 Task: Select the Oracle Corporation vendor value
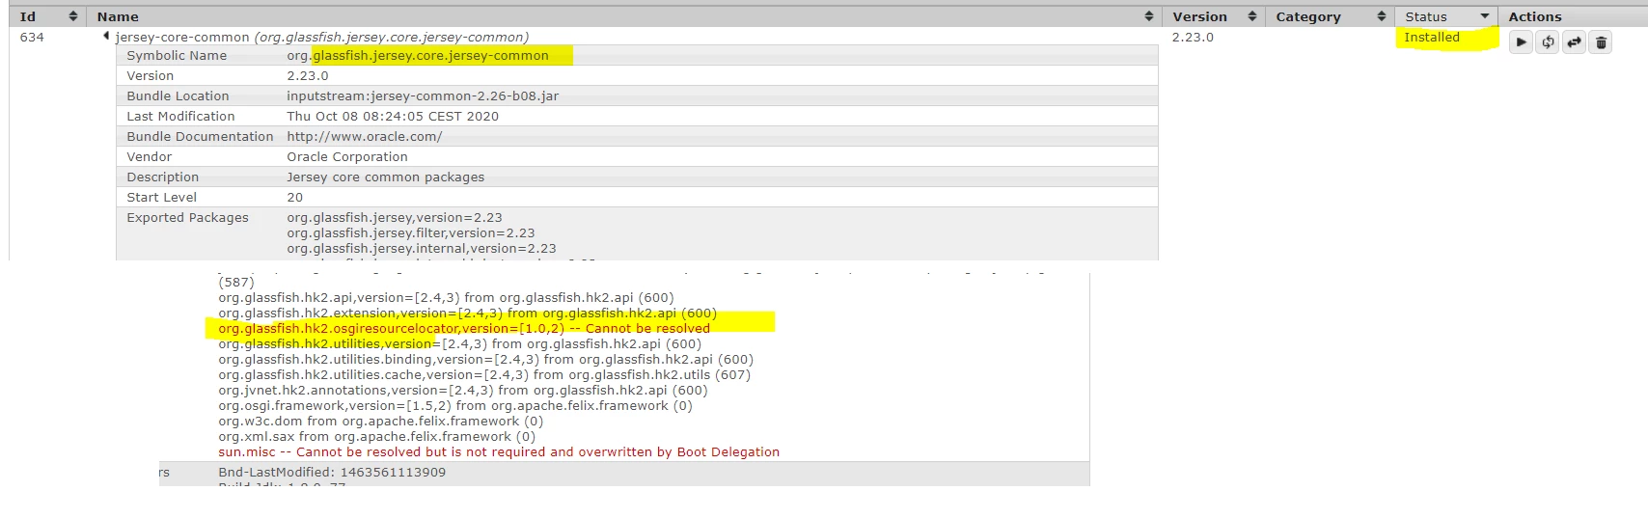tap(346, 156)
